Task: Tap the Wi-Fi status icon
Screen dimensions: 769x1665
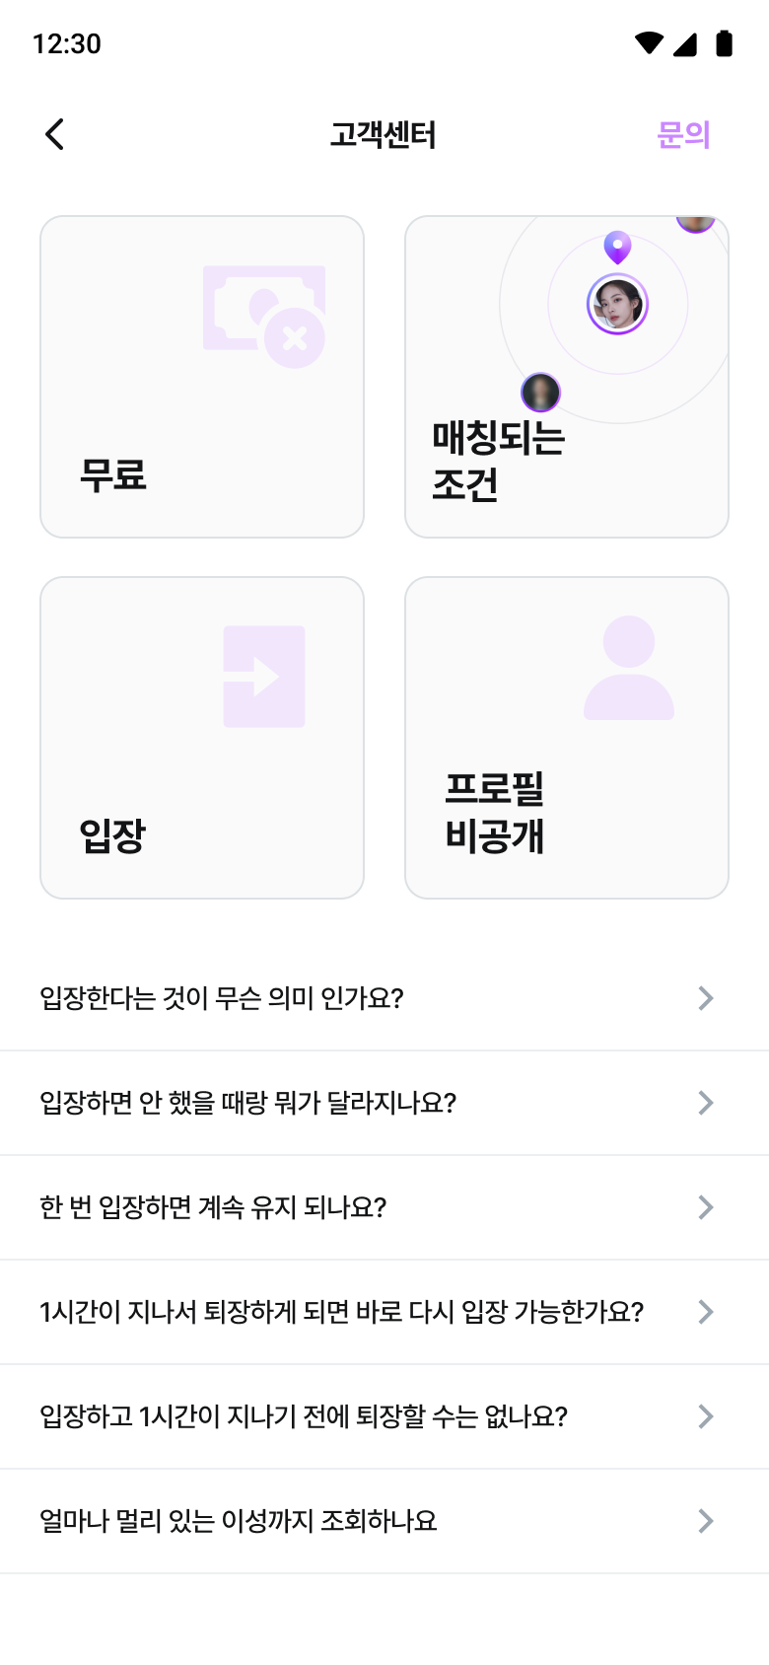Action: pos(649,43)
